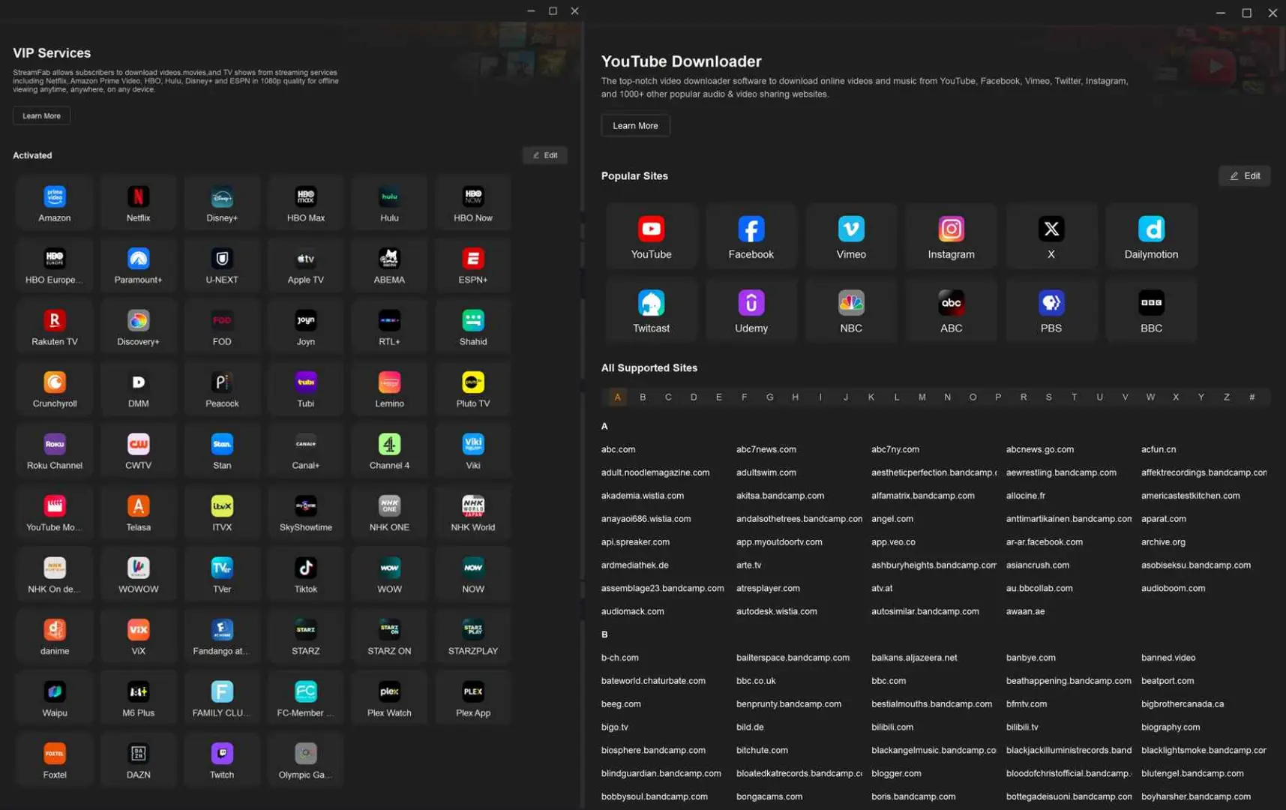Image resolution: width=1286 pixels, height=810 pixels.
Task: Open Discovery+ service
Action: click(x=138, y=327)
